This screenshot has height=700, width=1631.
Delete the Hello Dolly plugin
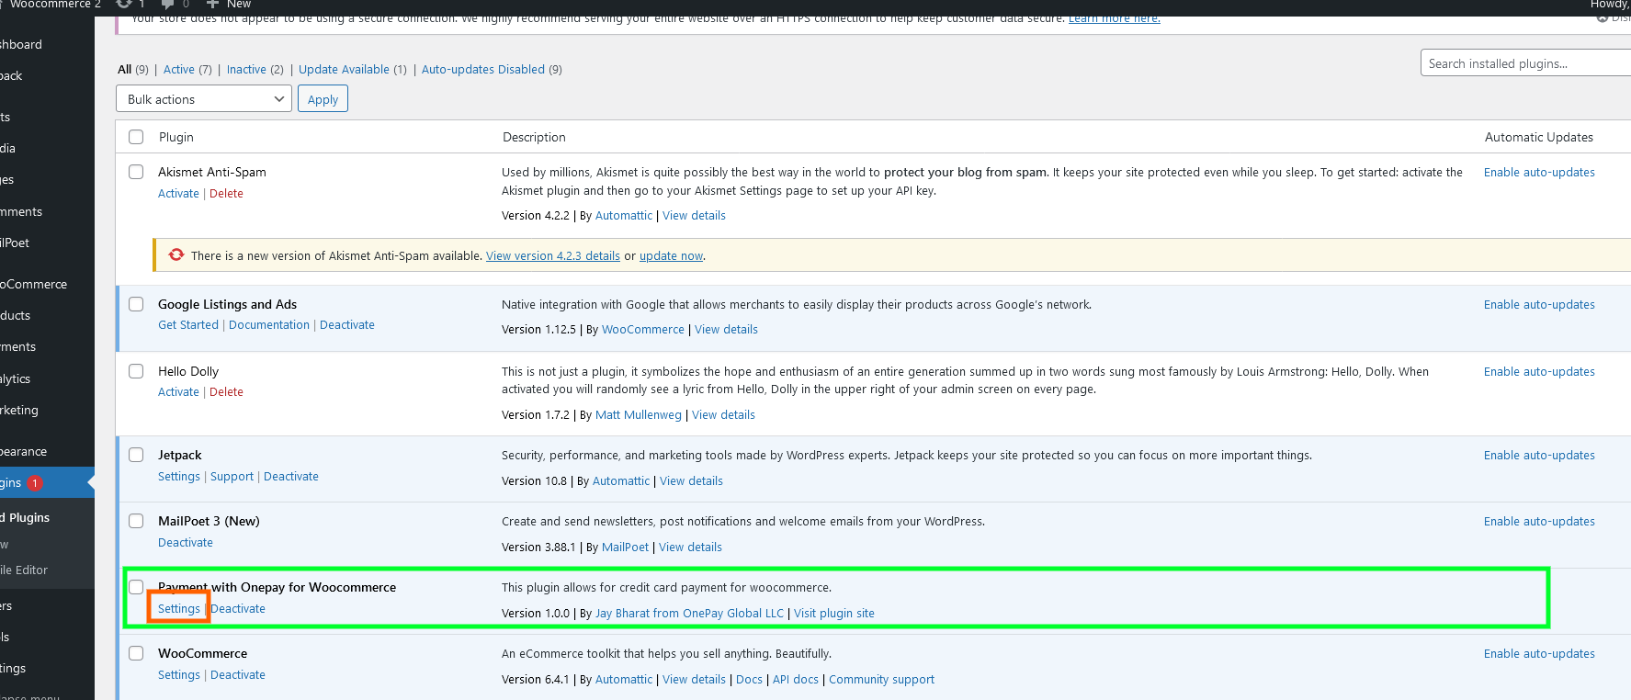pyautogui.click(x=226, y=392)
